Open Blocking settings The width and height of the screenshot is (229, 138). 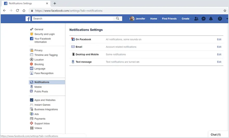click(x=39, y=64)
